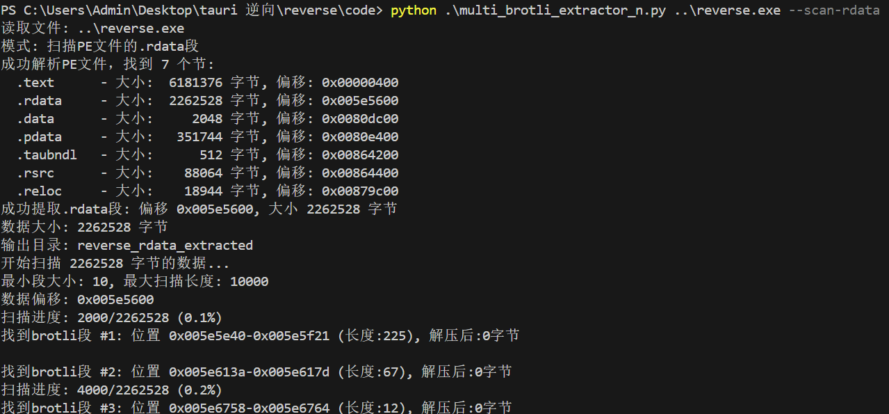Image resolution: width=889 pixels, height=414 pixels.
Task: Click the .rdata entry in the section list
Action: pyautogui.click(x=39, y=101)
